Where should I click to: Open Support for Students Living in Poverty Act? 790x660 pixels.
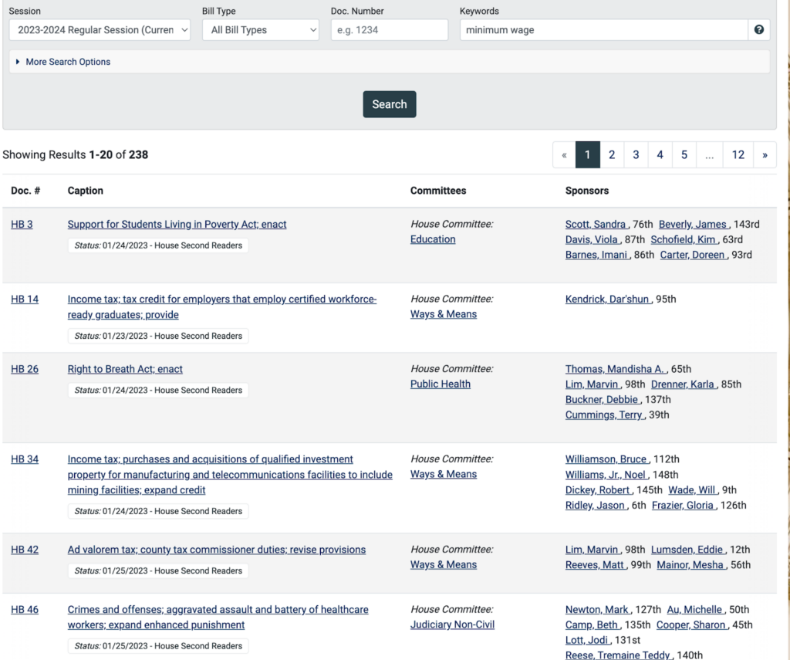(x=177, y=225)
